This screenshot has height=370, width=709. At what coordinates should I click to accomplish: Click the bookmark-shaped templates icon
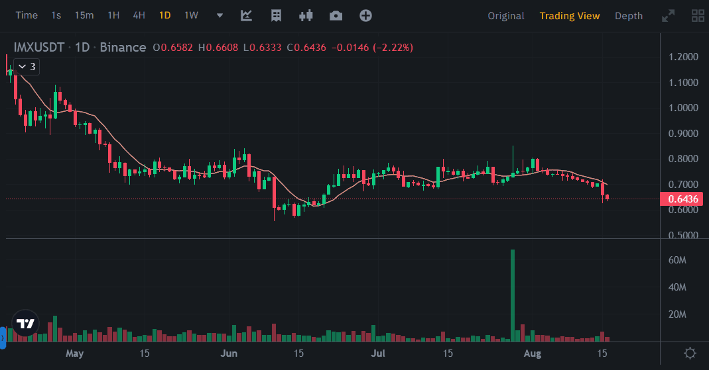[276, 15]
